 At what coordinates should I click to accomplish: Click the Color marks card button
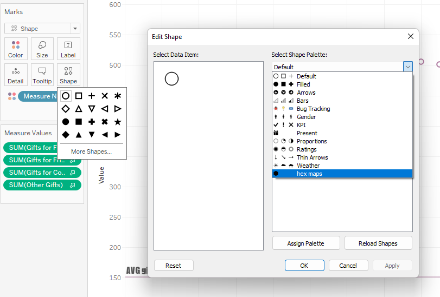(x=16, y=49)
